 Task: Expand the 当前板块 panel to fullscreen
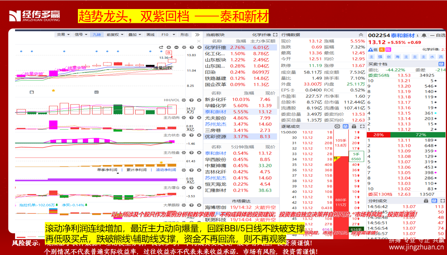pos(275,35)
